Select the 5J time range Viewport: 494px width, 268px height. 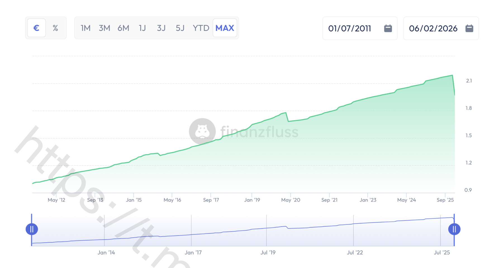180,28
